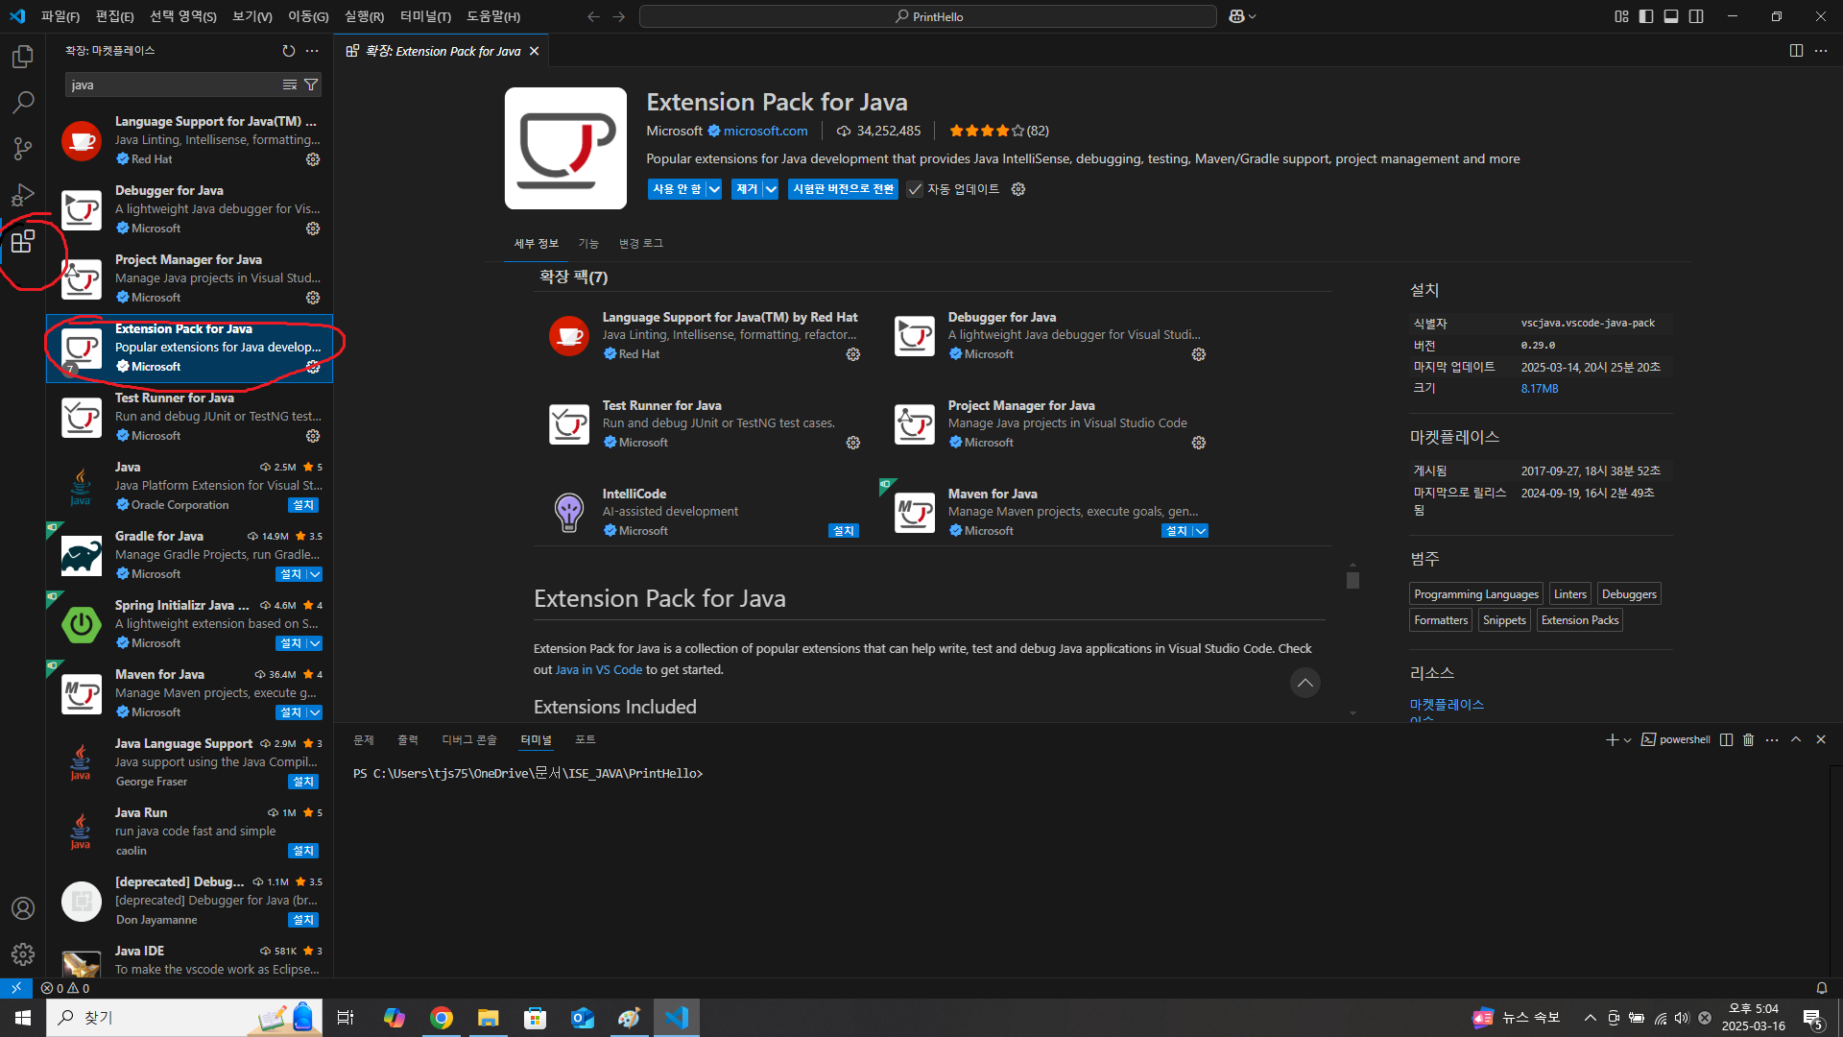Click the filter extensions funnel icon
This screenshot has height=1037, width=1843.
tap(311, 84)
